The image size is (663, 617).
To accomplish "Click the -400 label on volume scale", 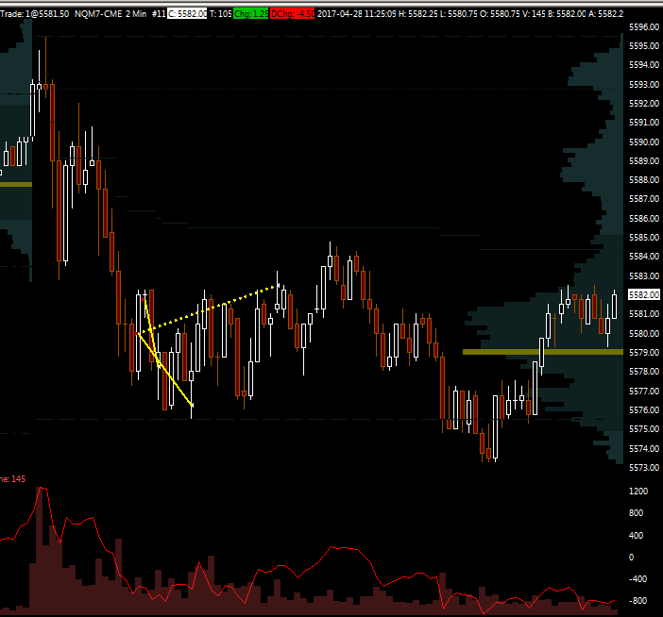I will coord(638,579).
